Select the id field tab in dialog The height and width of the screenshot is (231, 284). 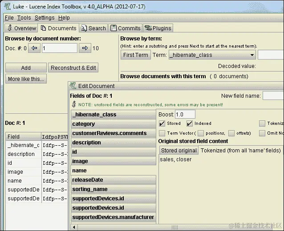pos(114,152)
